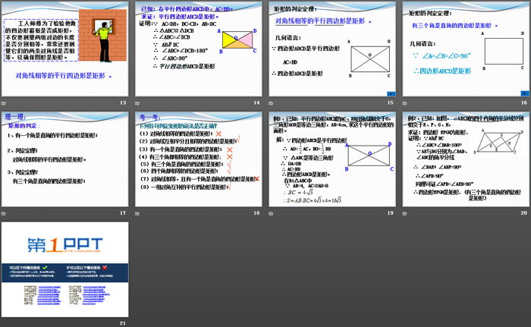Screen dimensions: 531x327
Task: Click the slide number label 15
Action: point(391,102)
